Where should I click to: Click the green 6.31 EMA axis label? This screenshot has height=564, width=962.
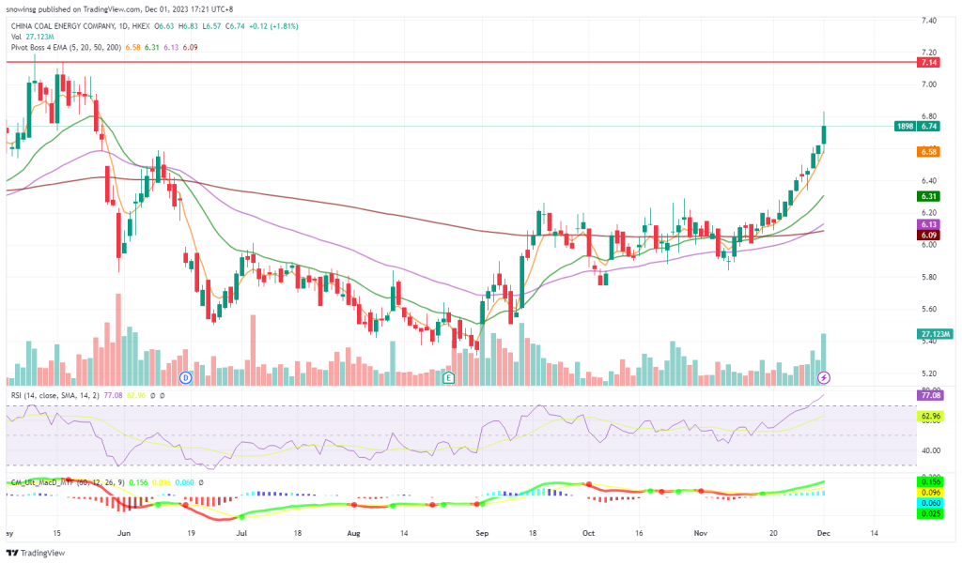(928, 196)
